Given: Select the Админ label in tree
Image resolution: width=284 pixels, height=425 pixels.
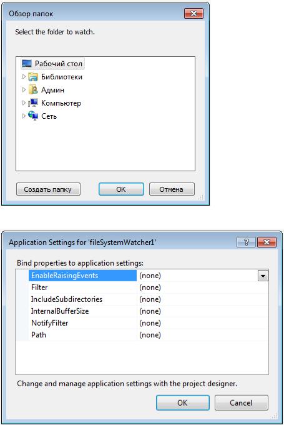Looking at the screenshot, I should coord(53,90).
